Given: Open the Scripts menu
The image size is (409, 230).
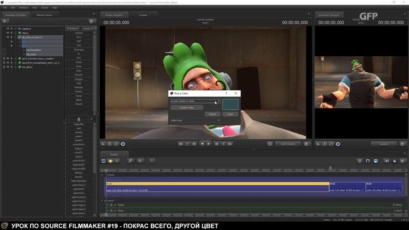Looking at the screenshot, I should [x=45, y=8].
